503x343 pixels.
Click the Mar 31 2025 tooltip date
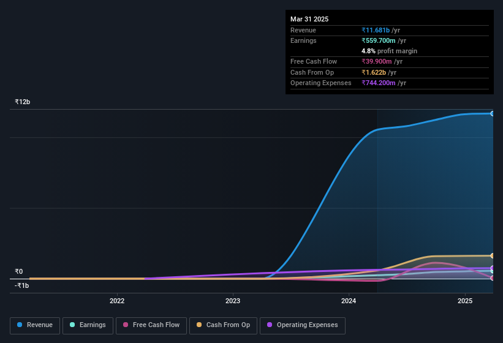(x=309, y=19)
